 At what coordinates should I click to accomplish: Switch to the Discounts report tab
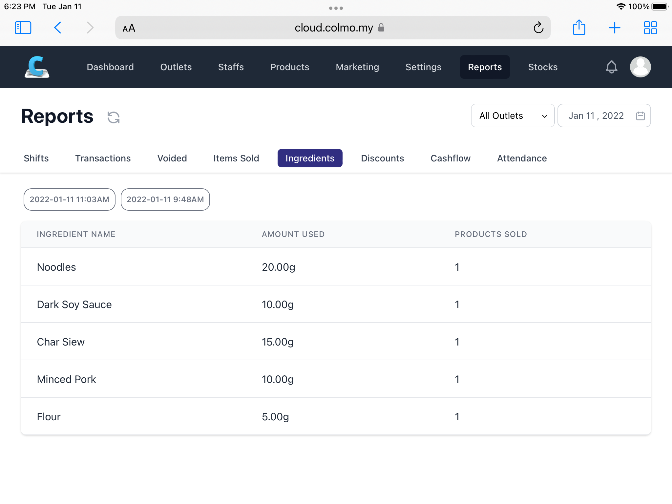coord(382,158)
